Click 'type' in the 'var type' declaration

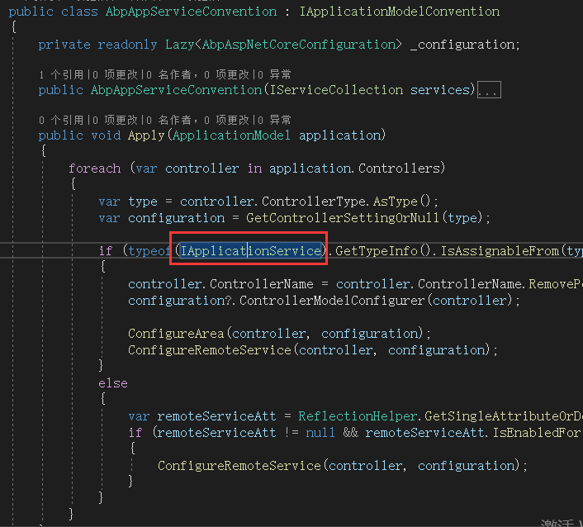click(x=143, y=202)
